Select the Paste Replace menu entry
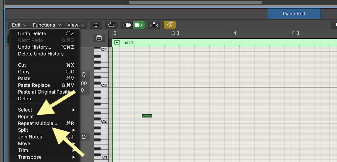337x162 pixels. click(44, 85)
